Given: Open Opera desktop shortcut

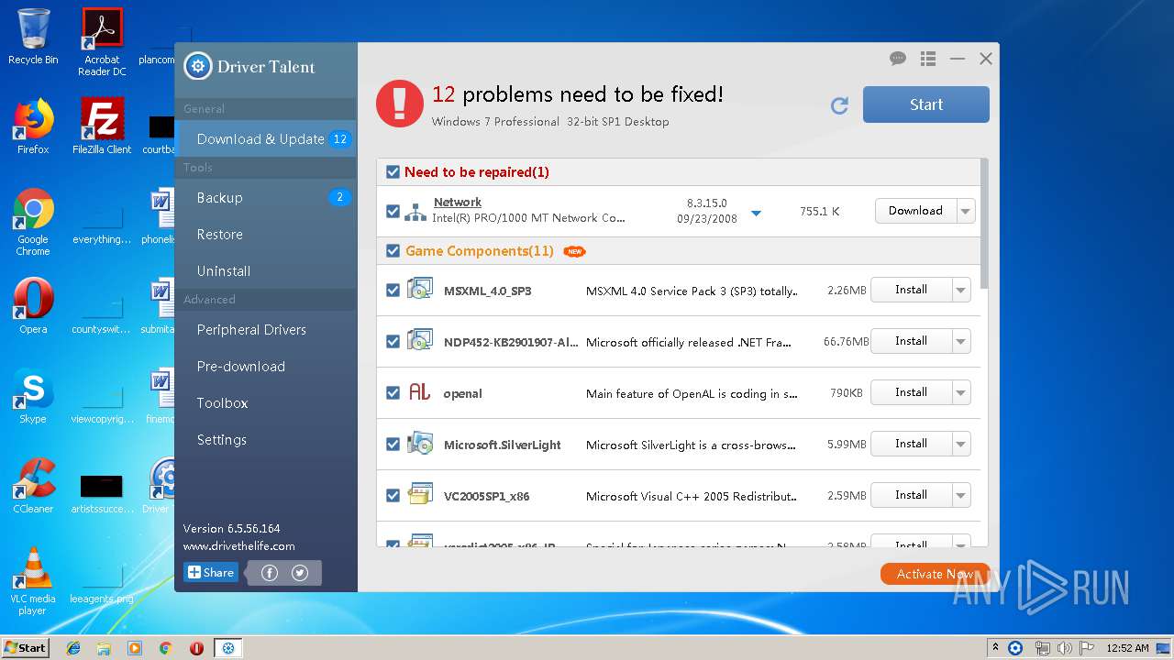Looking at the screenshot, I should click(x=33, y=306).
